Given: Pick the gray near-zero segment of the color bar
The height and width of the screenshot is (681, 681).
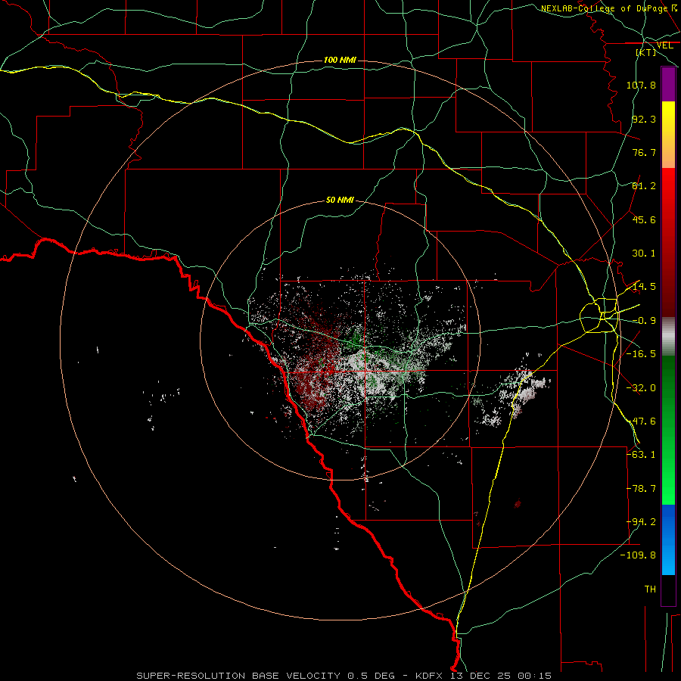Looking at the screenshot, I should pos(668,337).
